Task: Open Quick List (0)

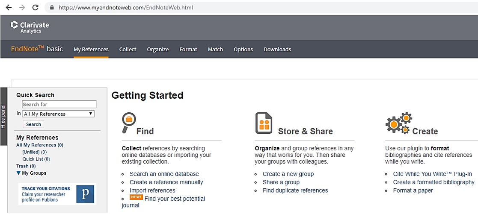Action: (36, 159)
